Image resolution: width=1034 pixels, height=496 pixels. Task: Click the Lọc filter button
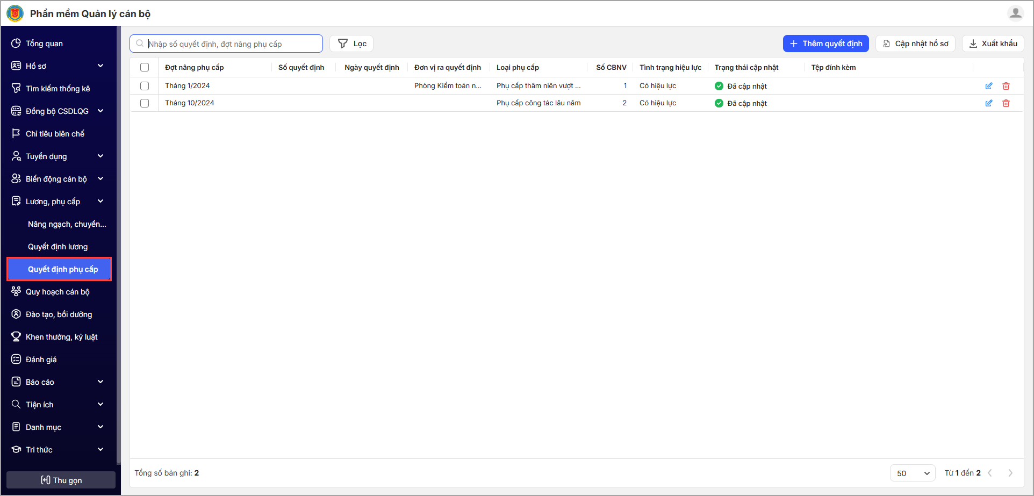[351, 44]
